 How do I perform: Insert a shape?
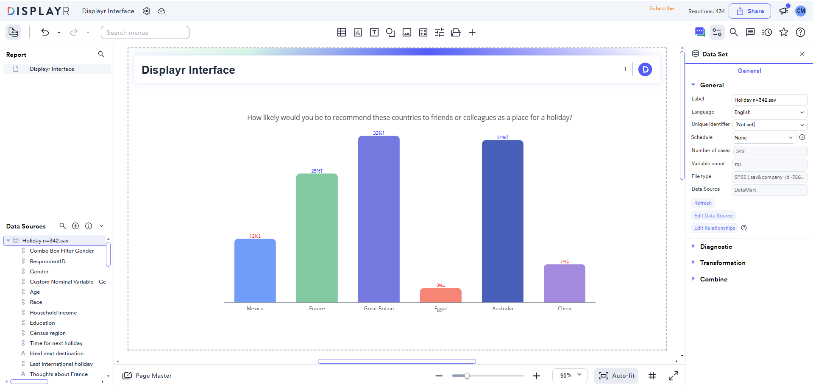391,32
